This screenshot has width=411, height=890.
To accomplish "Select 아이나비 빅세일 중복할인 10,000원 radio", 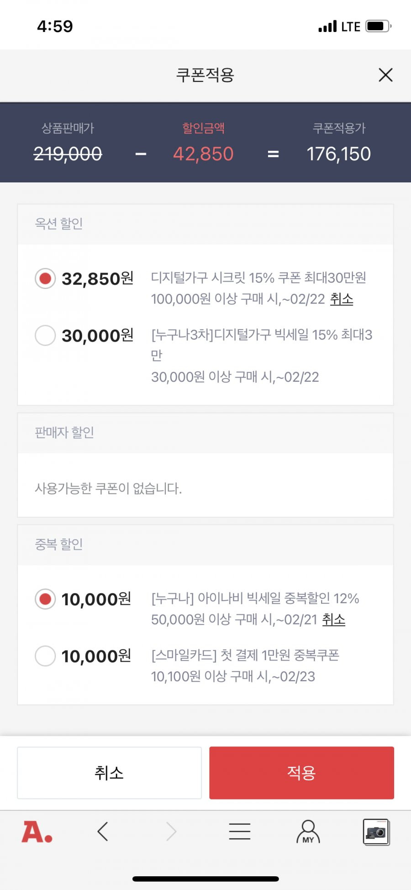I will (45, 599).
